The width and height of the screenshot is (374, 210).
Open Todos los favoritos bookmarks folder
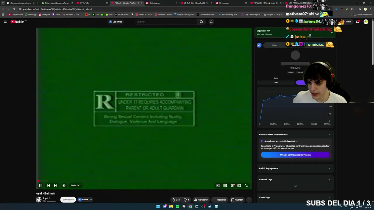point(363,15)
